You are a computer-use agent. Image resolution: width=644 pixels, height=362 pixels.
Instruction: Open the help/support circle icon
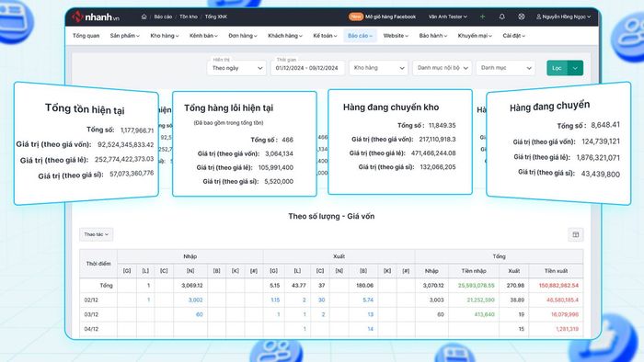click(522, 17)
